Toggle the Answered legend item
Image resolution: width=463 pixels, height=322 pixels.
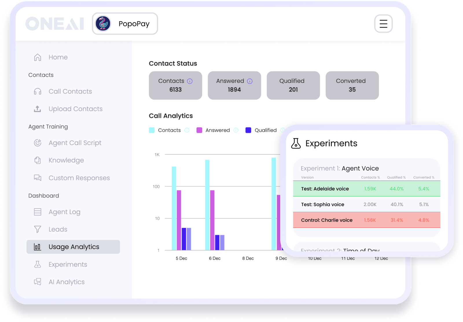pyautogui.click(x=217, y=130)
